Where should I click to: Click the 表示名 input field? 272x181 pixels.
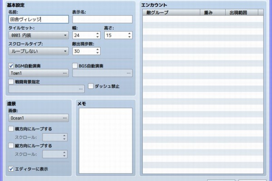[102, 19]
